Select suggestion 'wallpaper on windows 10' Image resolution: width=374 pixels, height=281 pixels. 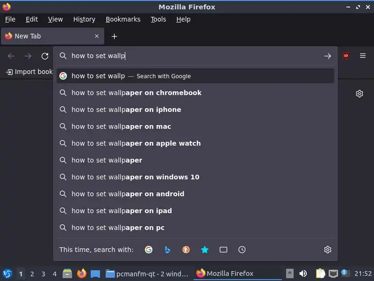(x=195, y=177)
